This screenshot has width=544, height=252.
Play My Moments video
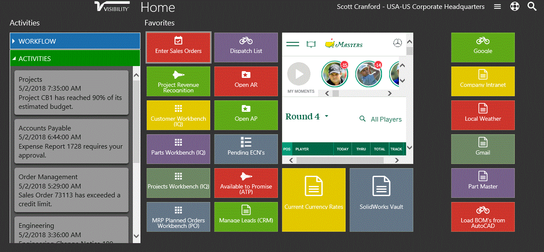coord(299,74)
